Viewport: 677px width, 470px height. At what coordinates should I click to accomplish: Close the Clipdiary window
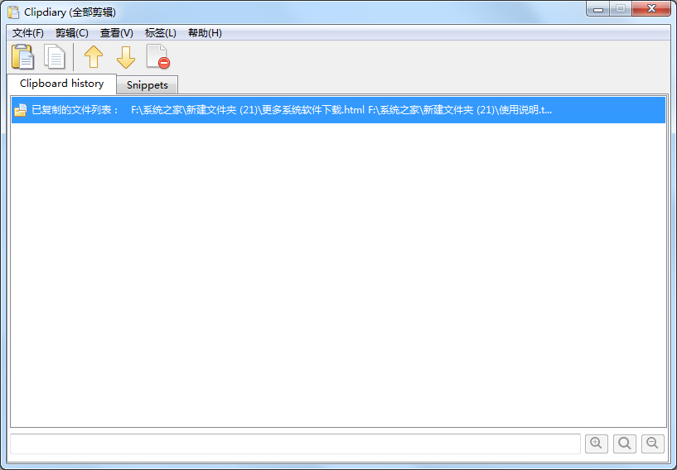pos(651,9)
